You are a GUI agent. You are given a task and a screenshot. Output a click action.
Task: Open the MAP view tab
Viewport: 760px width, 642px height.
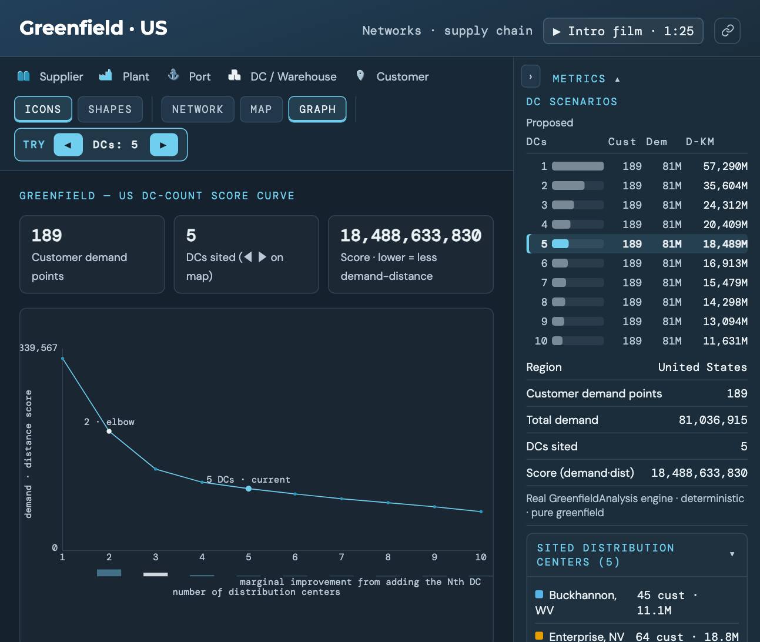click(261, 109)
